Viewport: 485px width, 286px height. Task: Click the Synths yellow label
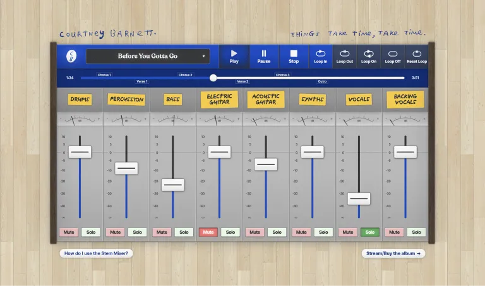[x=313, y=100]
